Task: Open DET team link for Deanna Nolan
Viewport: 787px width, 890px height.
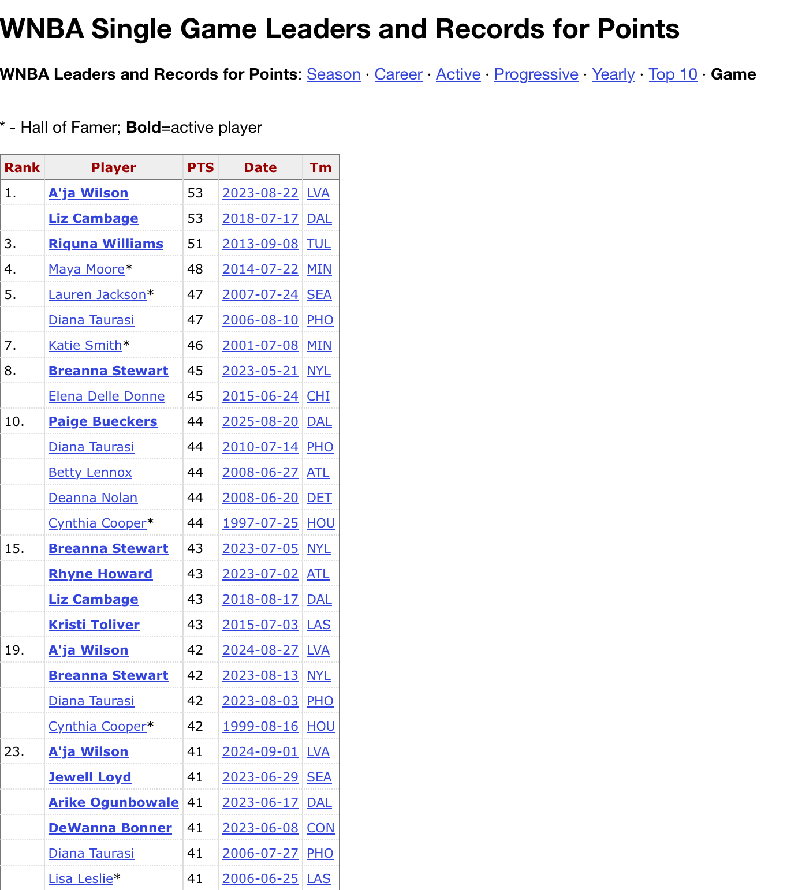Action: (x=319, y=498)
